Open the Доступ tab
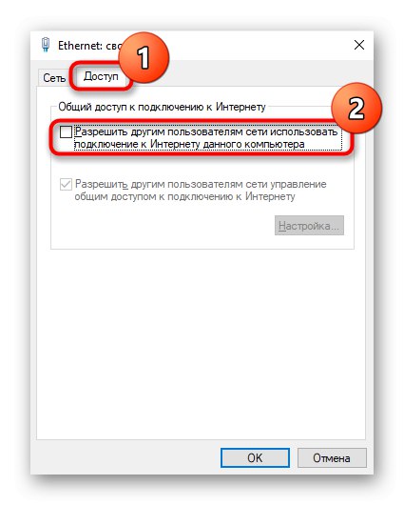404x505 pixels. tap(101, 76)
